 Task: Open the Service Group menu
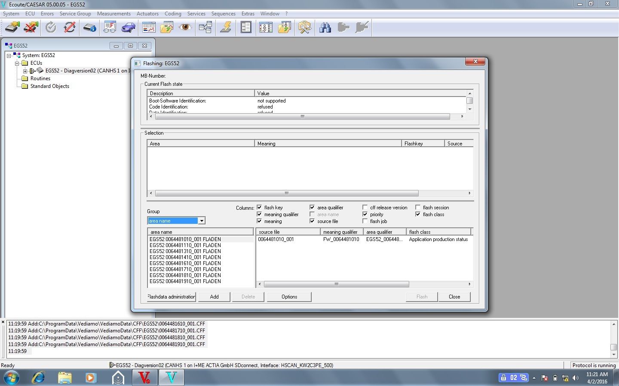(x=75, y=14)
